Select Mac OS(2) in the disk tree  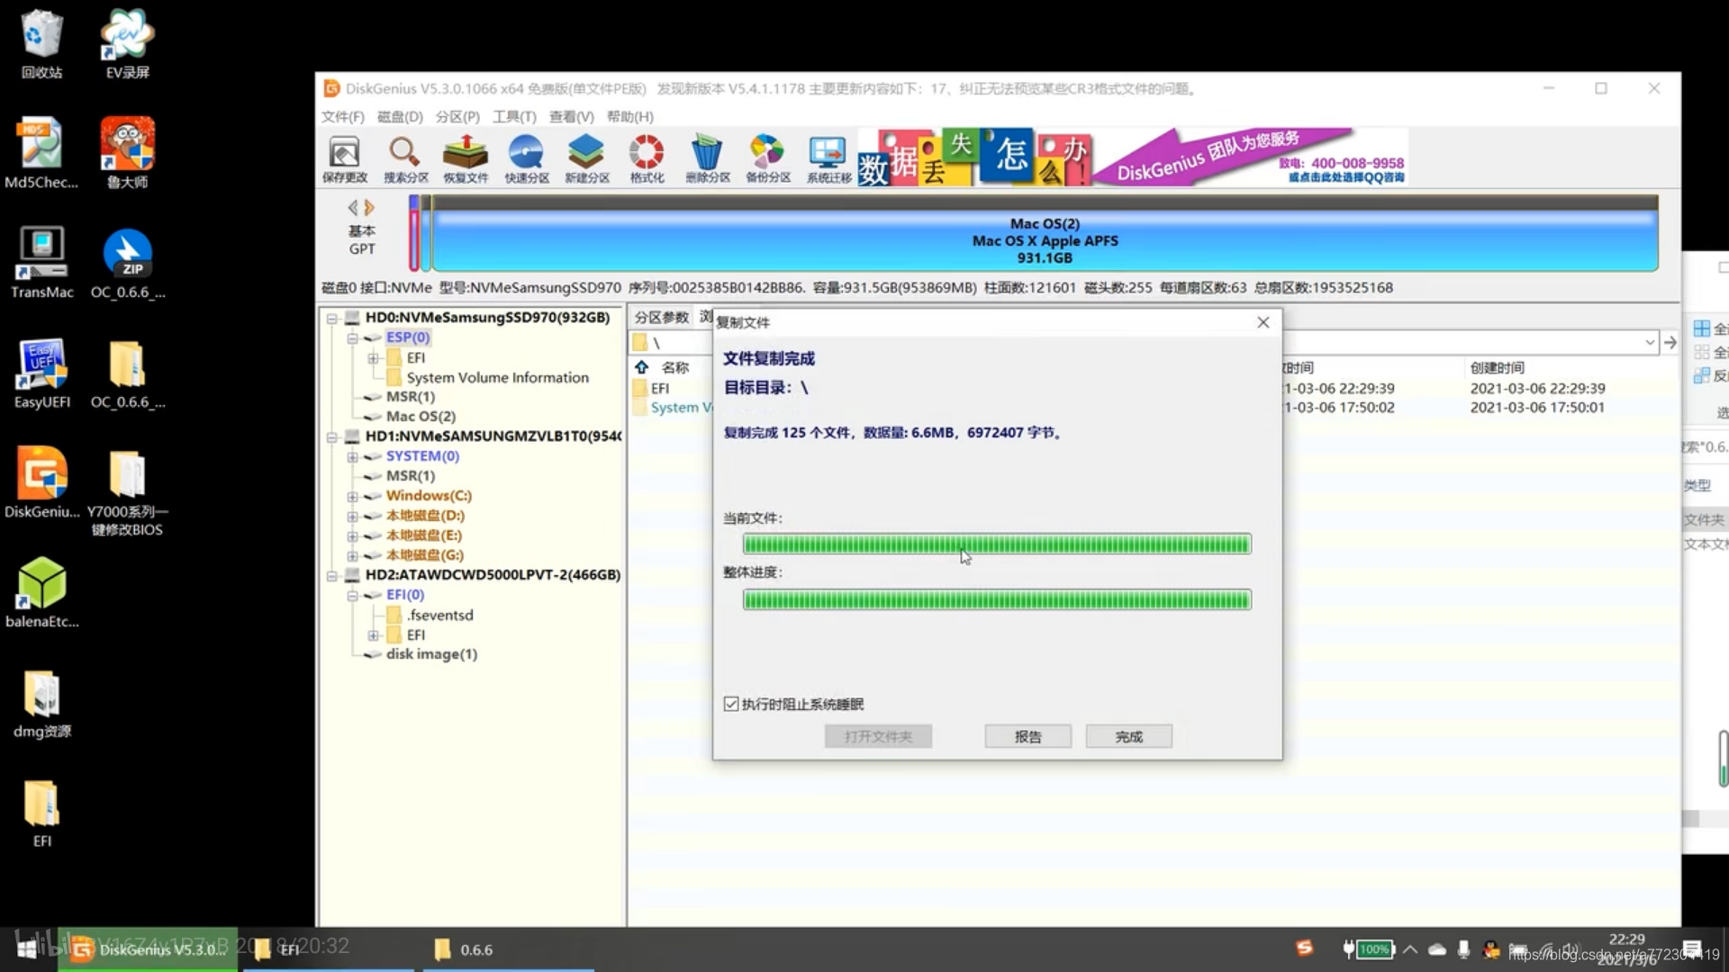(x=421, y=417)
